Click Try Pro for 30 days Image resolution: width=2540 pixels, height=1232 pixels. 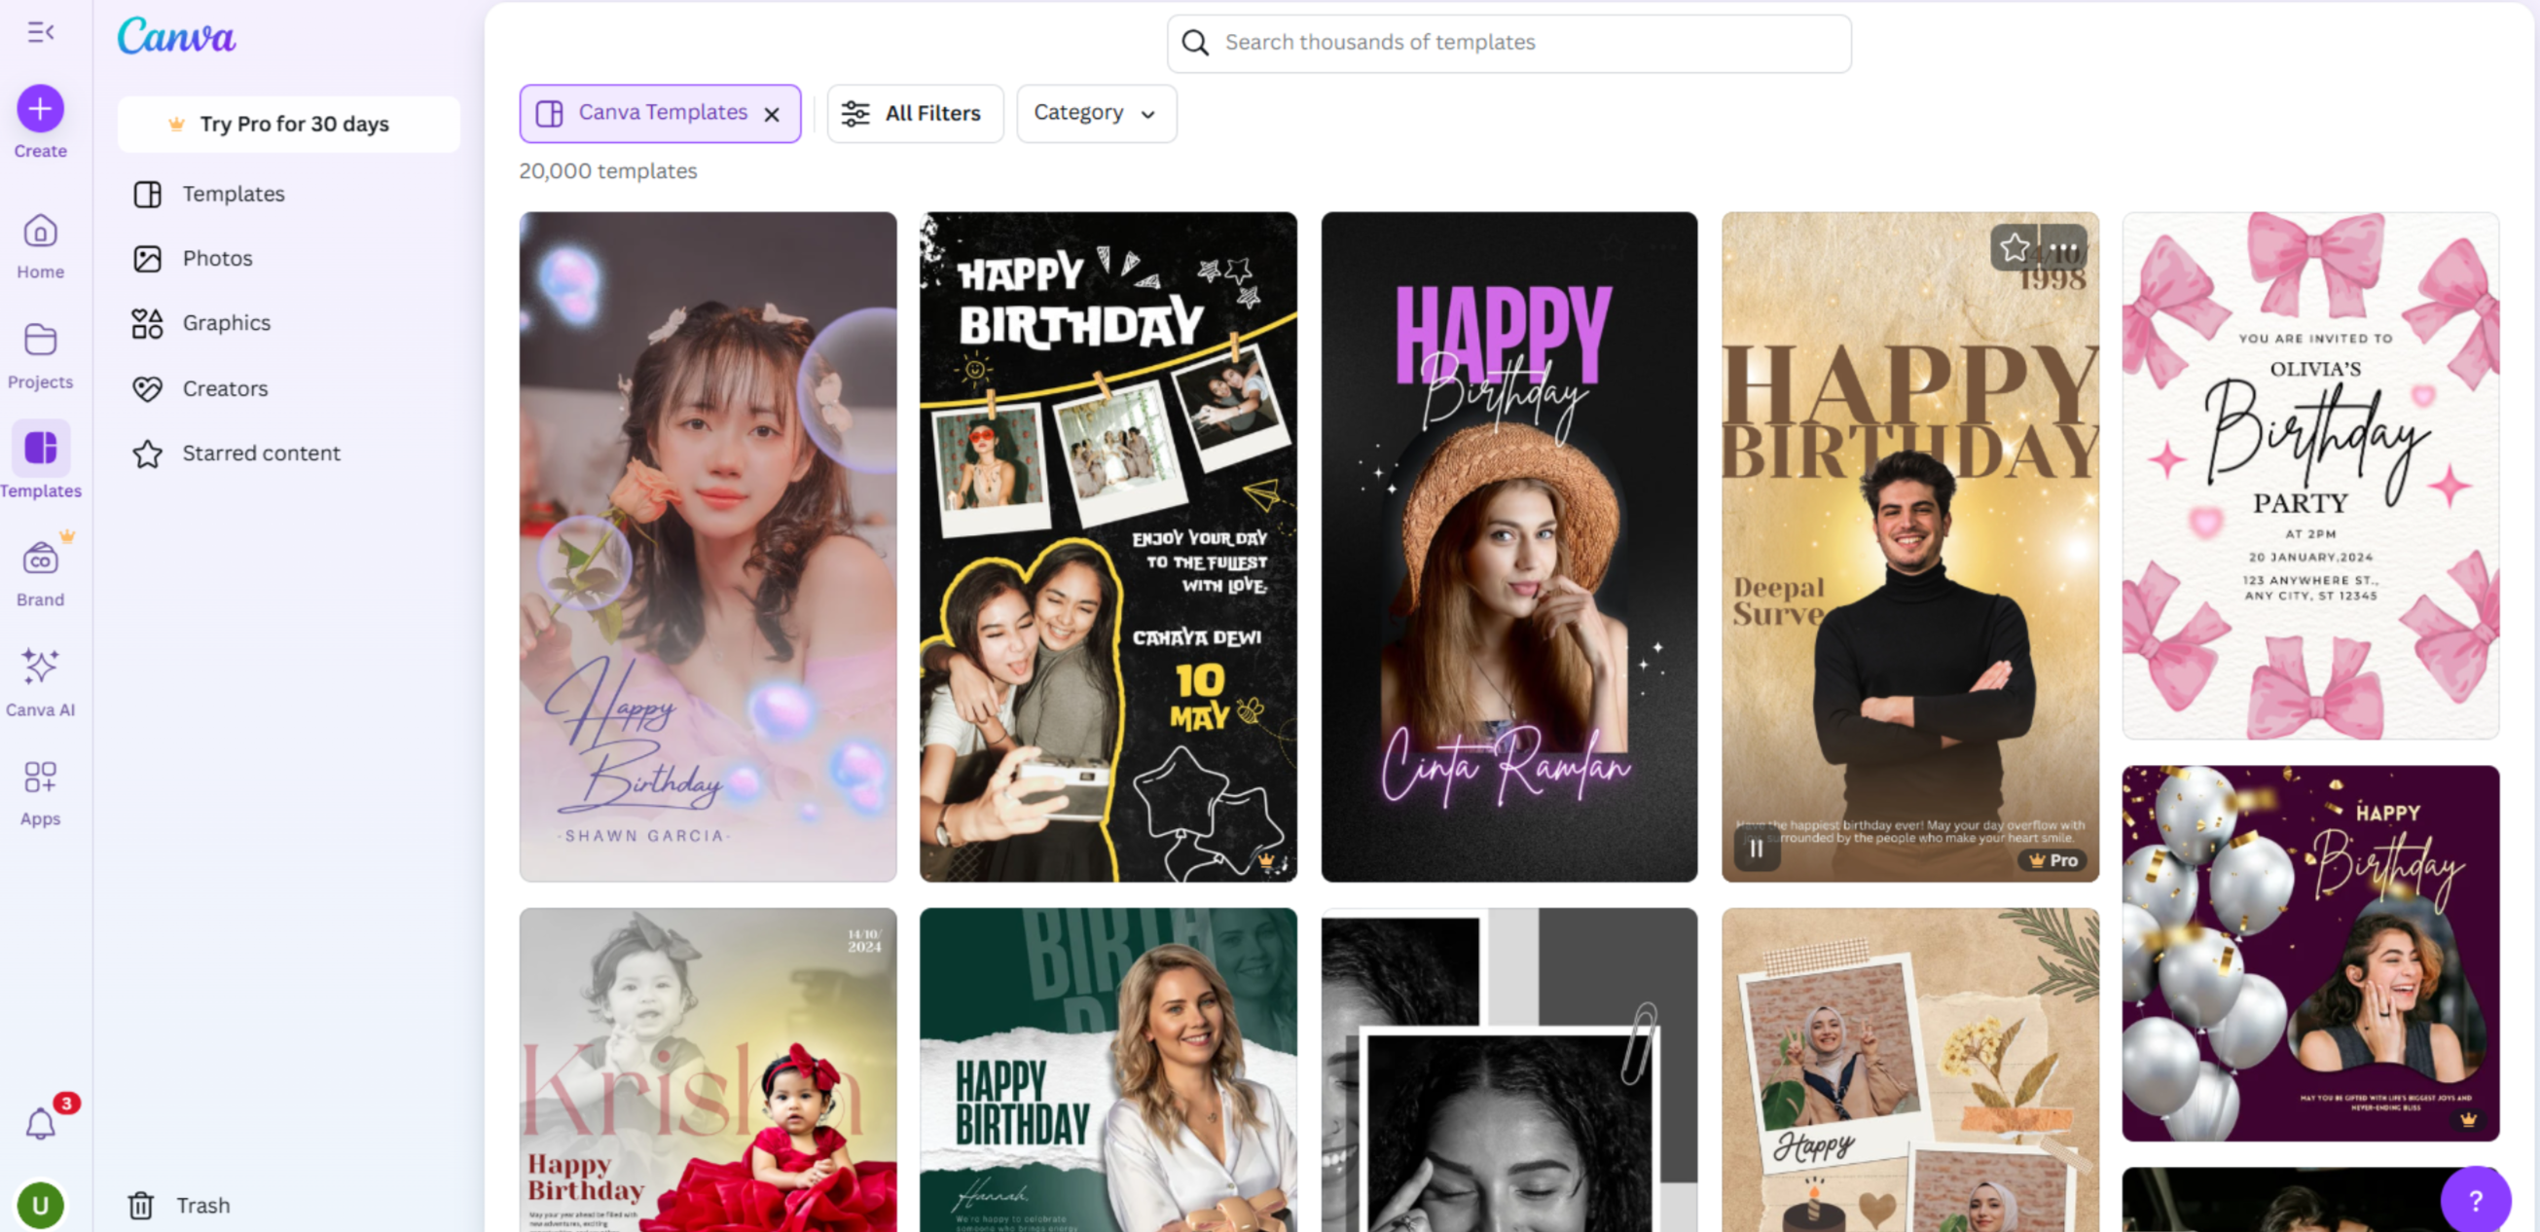click(x=289, y=125)
